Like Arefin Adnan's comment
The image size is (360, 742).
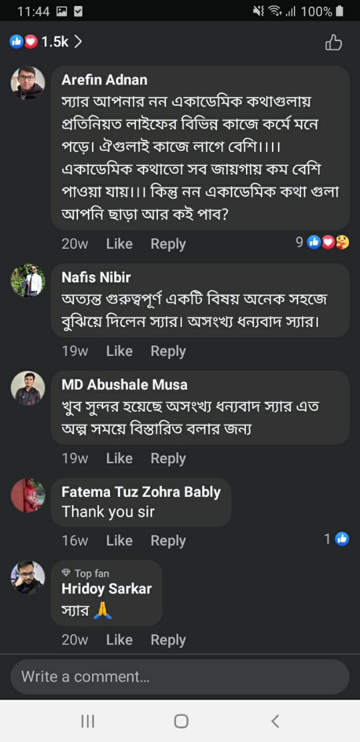pos(119,244)
